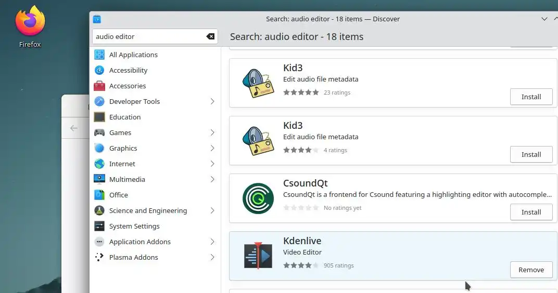Install Kid3 with 23 ratings
Image resolution: width=558 pixels, height=293 pixels.
point(531,97)
